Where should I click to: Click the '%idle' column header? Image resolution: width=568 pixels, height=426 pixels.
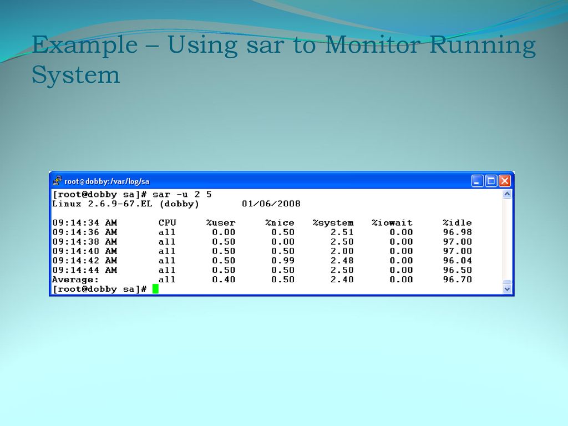[x=457, y=223]
